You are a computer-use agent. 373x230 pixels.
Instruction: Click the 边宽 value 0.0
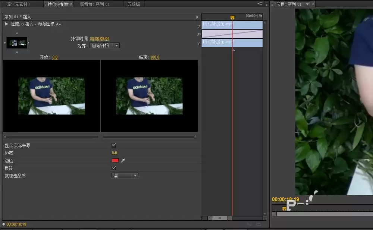(x=115, y=153)
